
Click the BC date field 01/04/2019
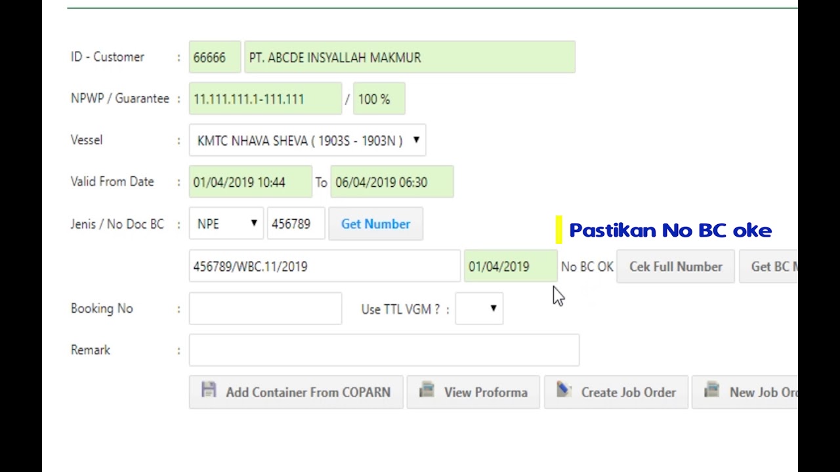(510, 266)
